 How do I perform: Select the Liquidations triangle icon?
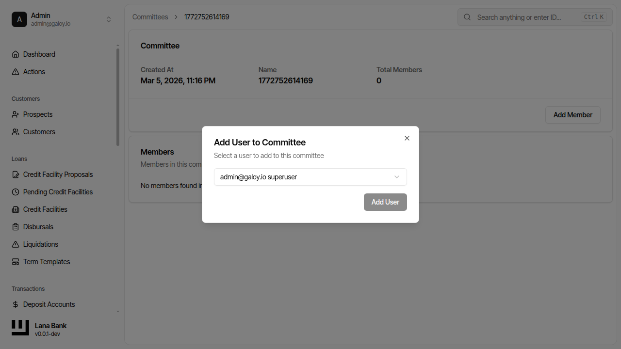pos(15,244)
